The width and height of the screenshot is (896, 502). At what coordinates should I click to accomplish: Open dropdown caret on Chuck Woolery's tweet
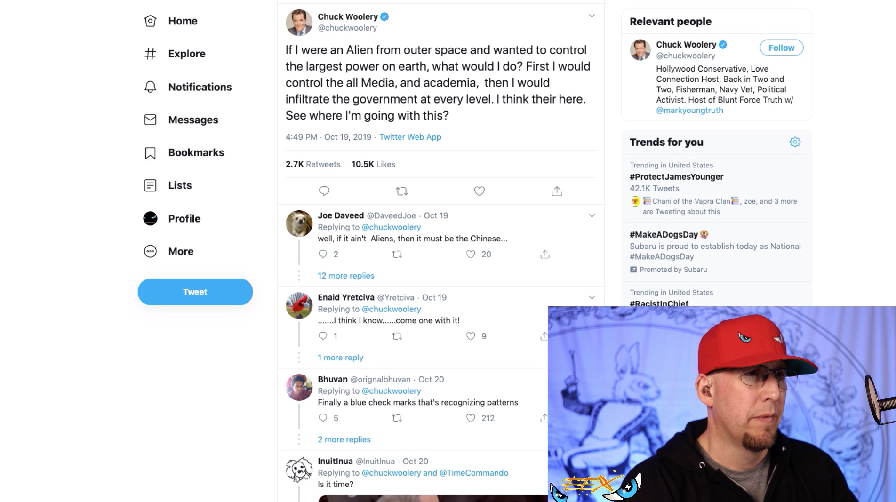pos(592,16)
